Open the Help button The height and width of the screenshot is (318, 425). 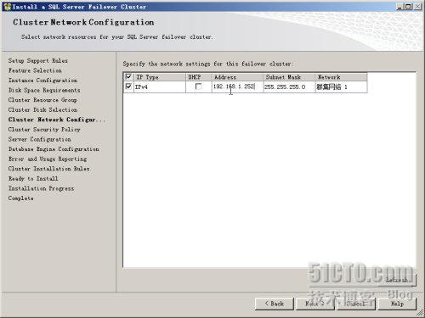pos(397,304)
